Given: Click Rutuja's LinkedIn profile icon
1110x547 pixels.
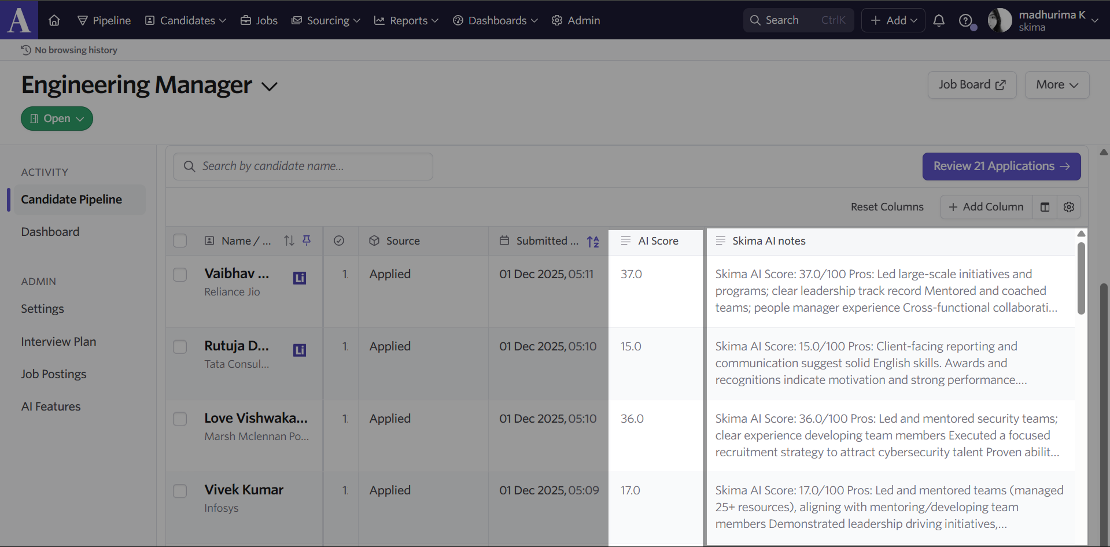Looking at the screenshot, I should (299, 350).
